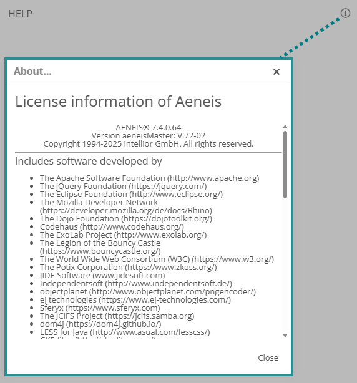The width and height of the screenshot is (357, 383).
Task: Click the About... dialog title
Action: coord(32,71)
